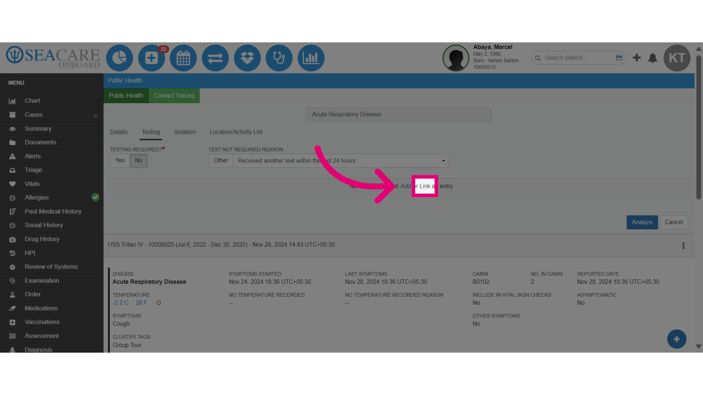703x395 pixels.
Task: Open the new medical case icon with badge 23
Action: (x=152, y=58)
